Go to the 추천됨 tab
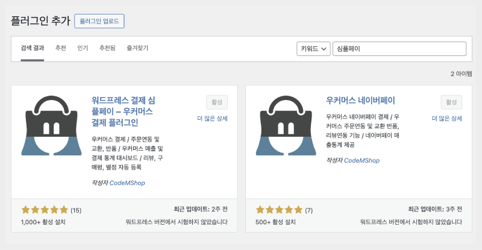Screen dimensions: 482x250 pos(107,48)
